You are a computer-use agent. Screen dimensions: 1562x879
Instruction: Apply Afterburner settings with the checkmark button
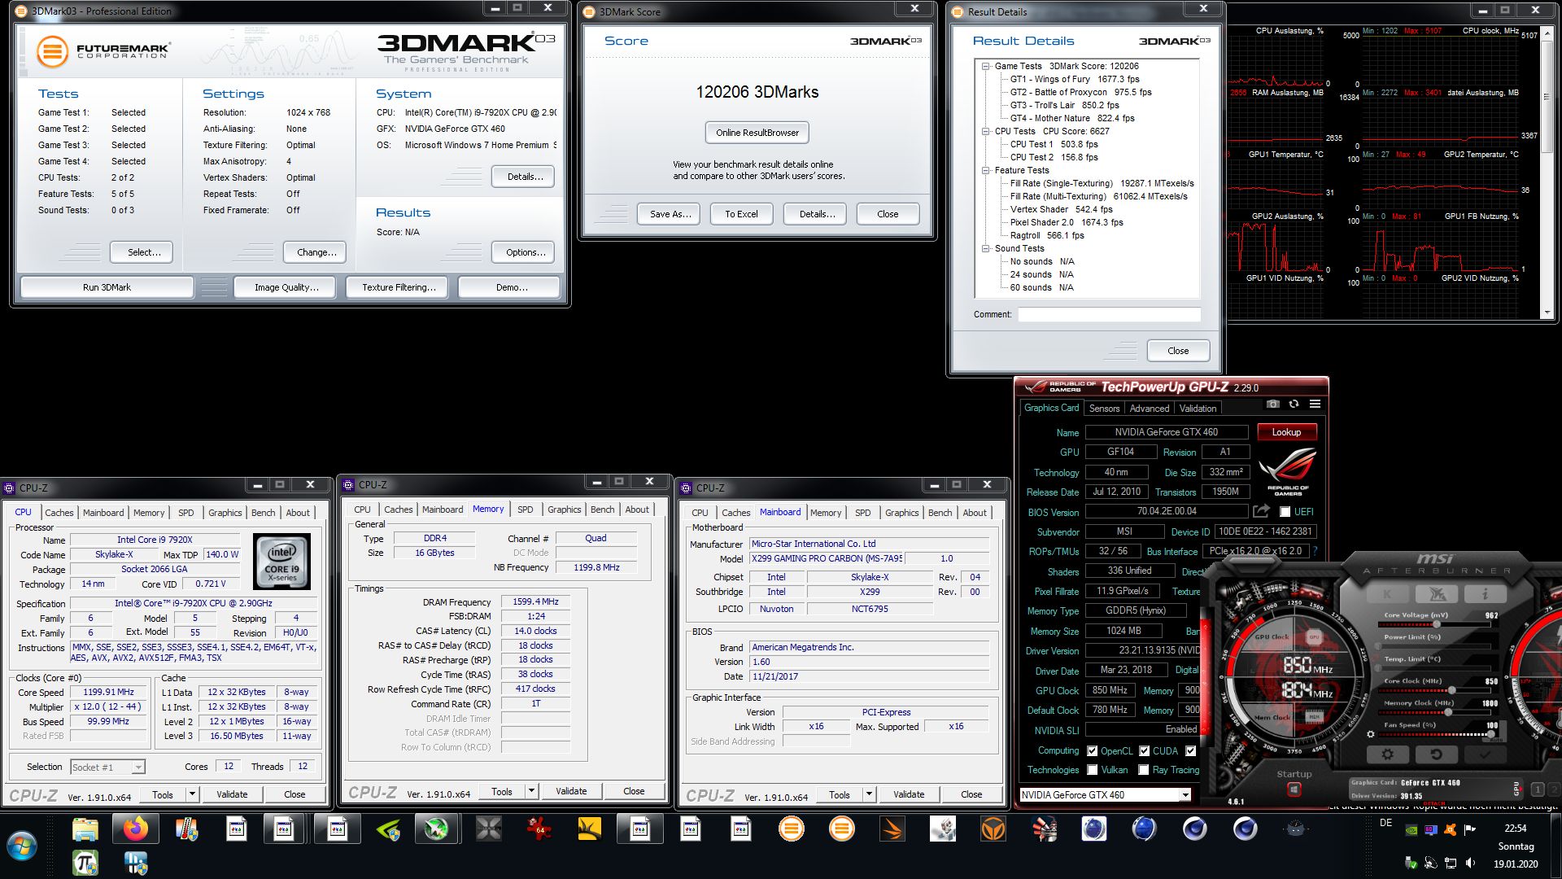1484,754
